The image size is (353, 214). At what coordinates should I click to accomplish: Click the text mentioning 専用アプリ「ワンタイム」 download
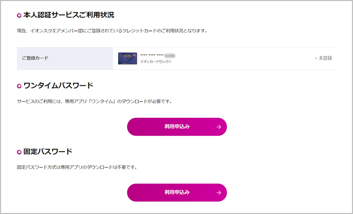(x=95, y=101)
